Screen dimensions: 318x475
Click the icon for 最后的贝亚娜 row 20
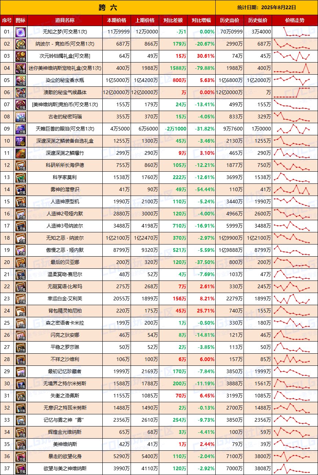(21, 262)
